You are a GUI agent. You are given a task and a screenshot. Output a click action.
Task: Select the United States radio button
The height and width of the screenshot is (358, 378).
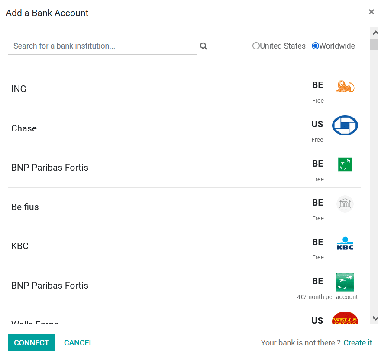256,46
